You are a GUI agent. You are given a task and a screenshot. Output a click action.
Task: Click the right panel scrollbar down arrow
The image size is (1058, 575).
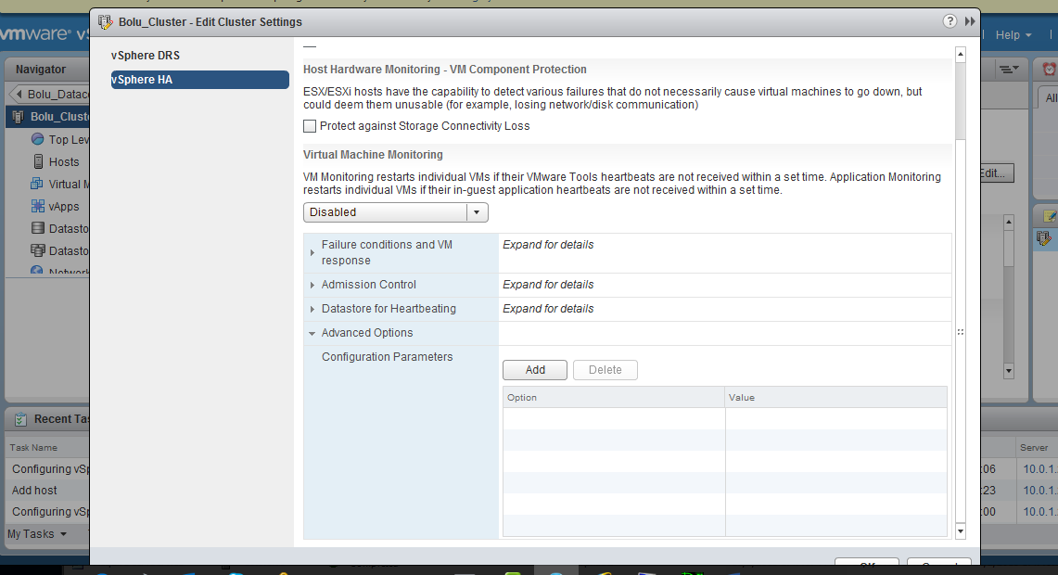[1009, 371]
